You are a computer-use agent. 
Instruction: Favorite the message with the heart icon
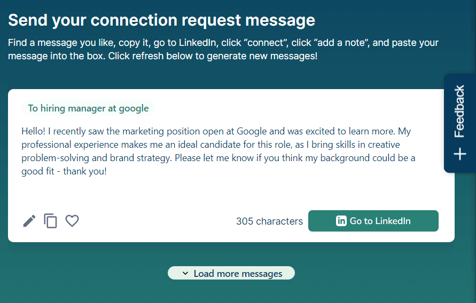(72, 221)
